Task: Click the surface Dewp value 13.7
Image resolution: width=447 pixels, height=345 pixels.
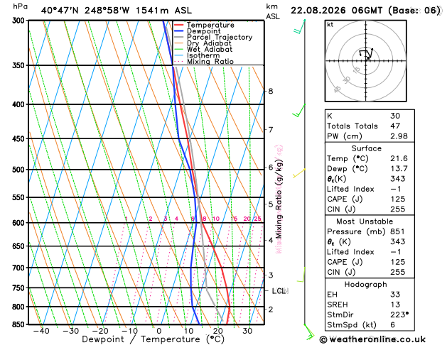Action: 399,168
